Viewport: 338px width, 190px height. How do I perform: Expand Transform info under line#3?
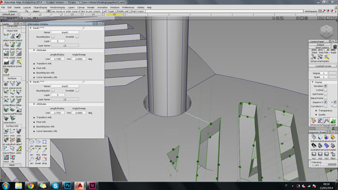[x=44, y=63]
